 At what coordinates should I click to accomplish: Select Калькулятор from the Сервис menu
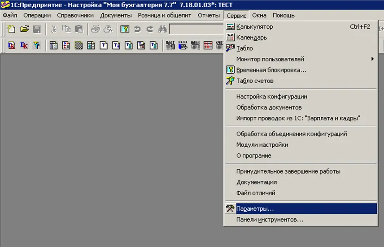coord(254,27)
